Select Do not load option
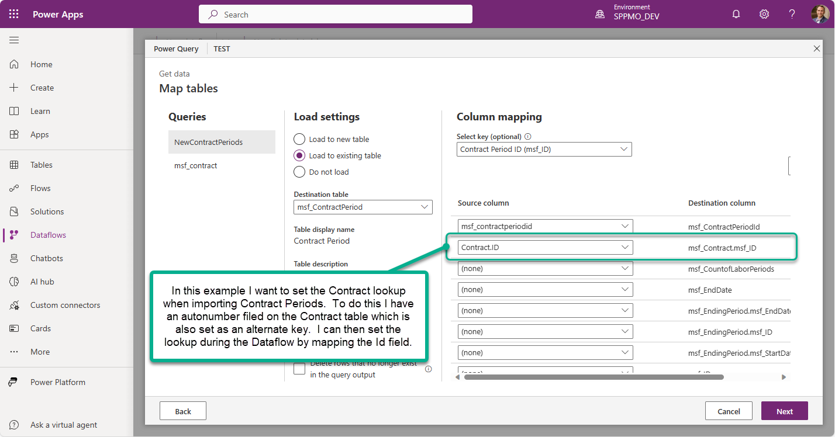Screen dimensions: 835x437 click(x=299, y=172)
